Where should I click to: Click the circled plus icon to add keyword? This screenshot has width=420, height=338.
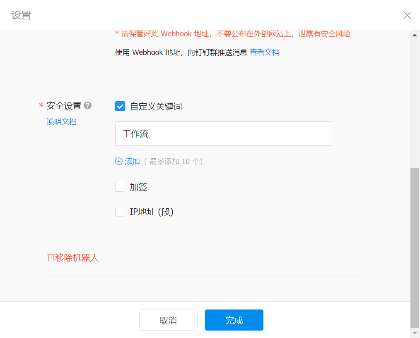coord(119,162)
